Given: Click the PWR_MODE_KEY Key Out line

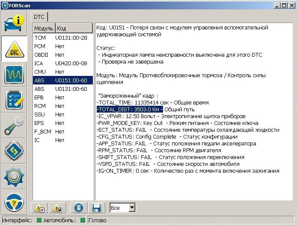Looking at the screenshot, I should pyautogui.click(x=177, y=123).
